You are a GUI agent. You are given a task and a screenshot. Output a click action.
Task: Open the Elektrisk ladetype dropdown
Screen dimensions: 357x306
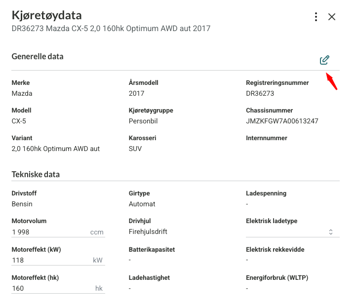[293, 232]
